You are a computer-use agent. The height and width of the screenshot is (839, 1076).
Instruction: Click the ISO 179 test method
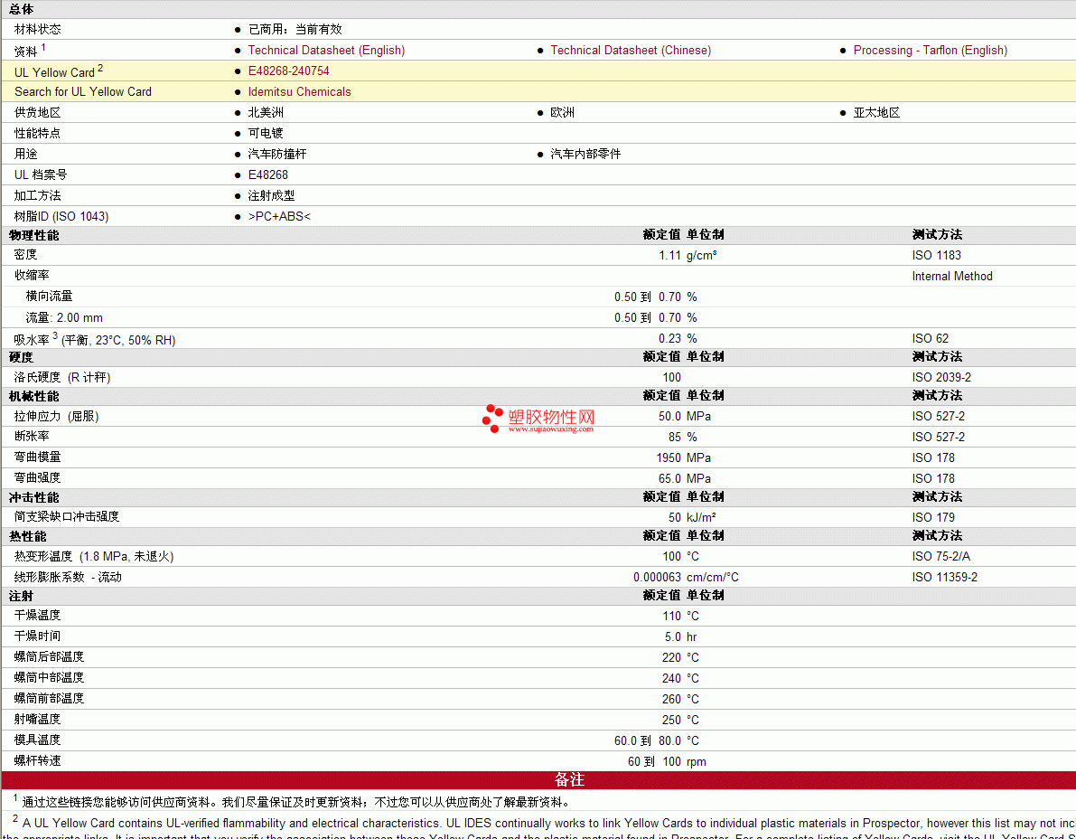[x=933, y=517]
